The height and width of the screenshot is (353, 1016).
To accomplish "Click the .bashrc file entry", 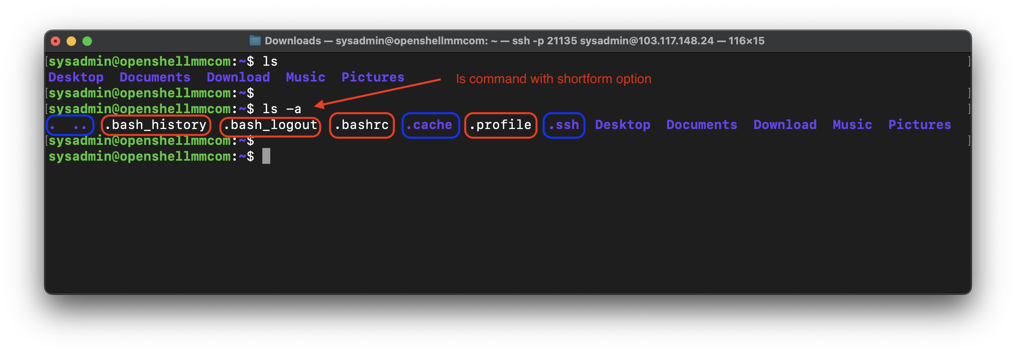I will 362,125.
